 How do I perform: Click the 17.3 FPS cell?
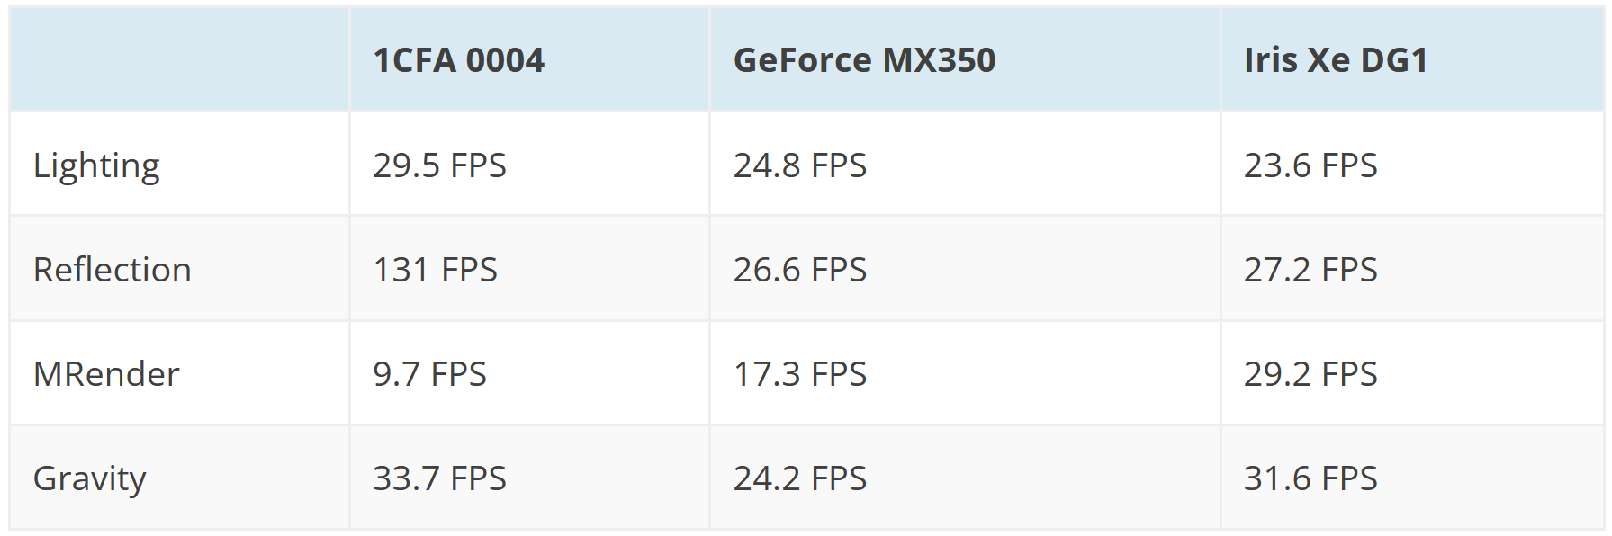(799, 374)
